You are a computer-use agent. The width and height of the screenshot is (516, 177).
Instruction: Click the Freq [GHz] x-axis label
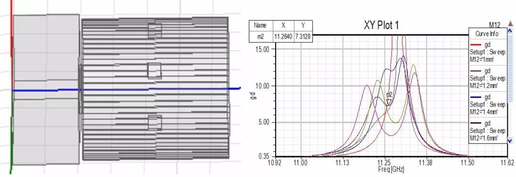point(390,169)
